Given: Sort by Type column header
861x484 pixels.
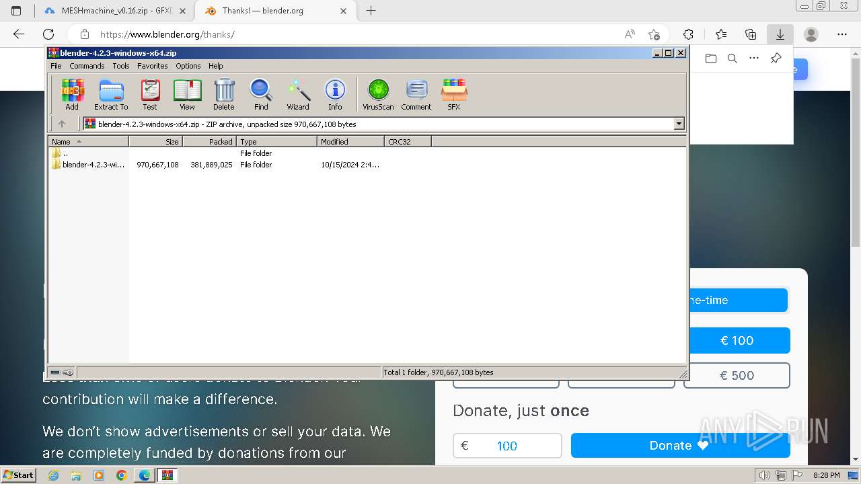Looking at the screenshot, I should tap(276, 141).
